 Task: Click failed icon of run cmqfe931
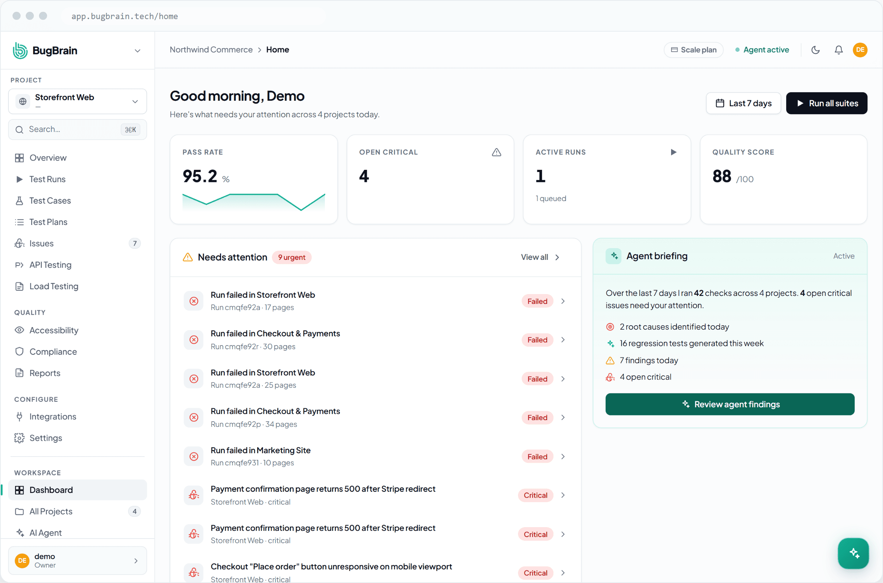pos(194,457)
